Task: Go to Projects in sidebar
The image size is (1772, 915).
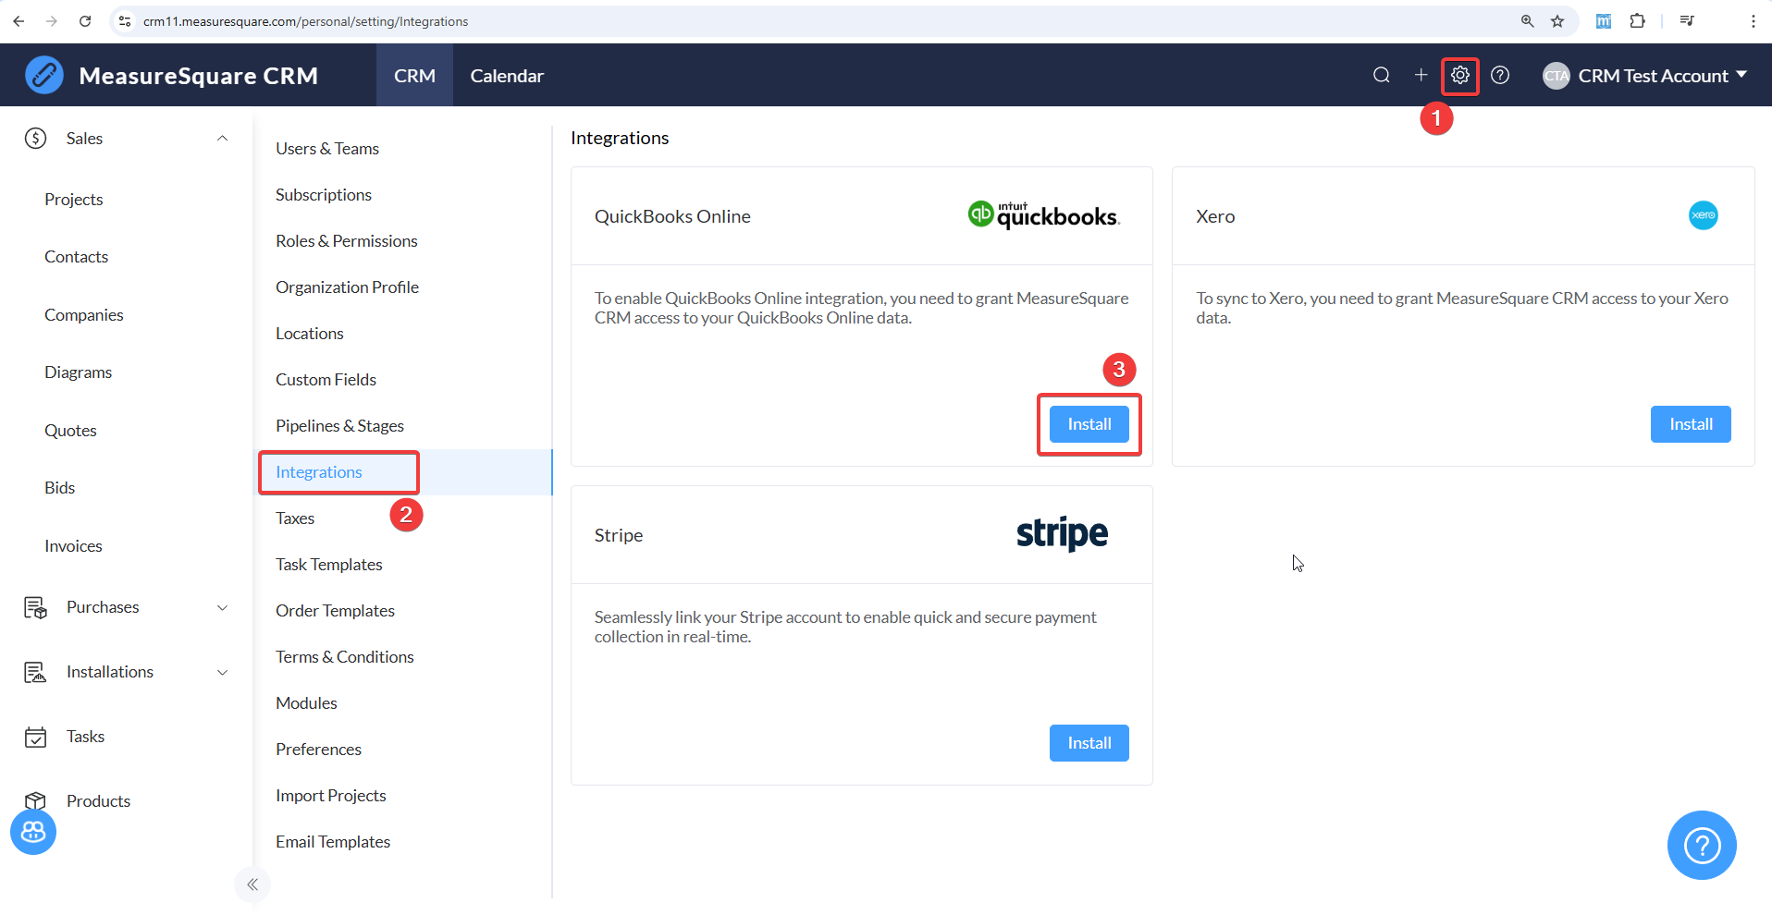Action: pos(74,200)
